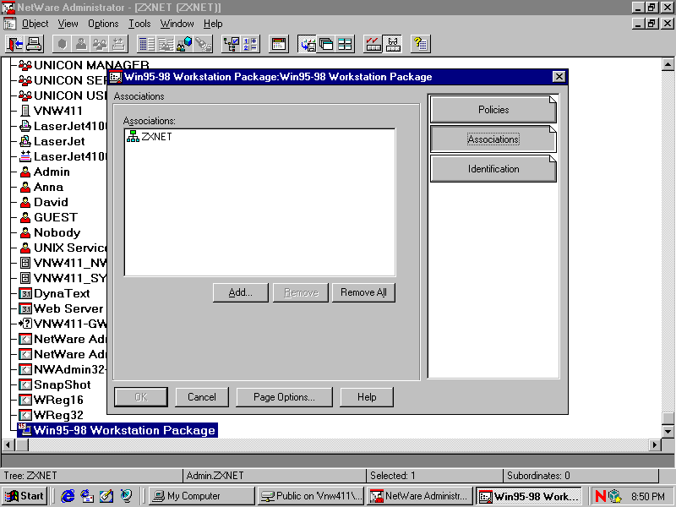Click the 1-2 plus-minus Sort icon

(x=250, y=44)
